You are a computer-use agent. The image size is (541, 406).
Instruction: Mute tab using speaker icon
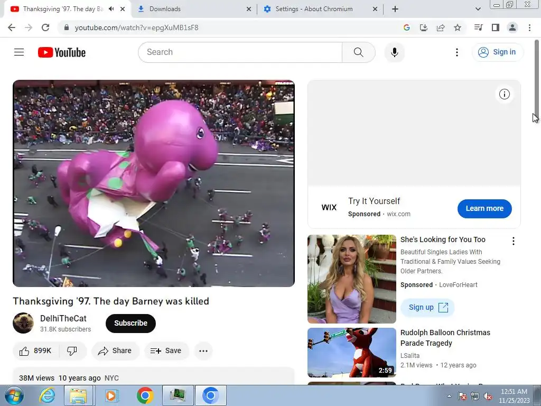click(111, 9)
